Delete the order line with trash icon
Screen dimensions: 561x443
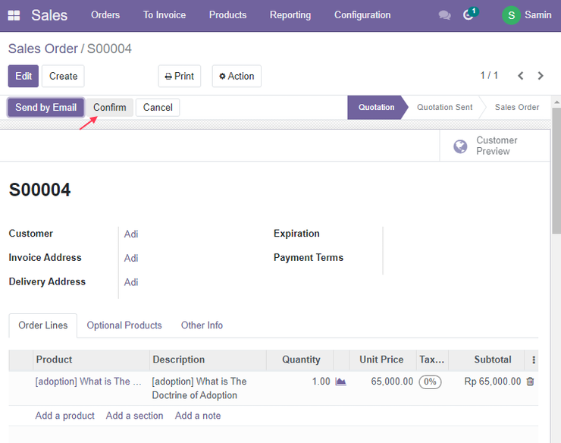[x=530, y=382]
